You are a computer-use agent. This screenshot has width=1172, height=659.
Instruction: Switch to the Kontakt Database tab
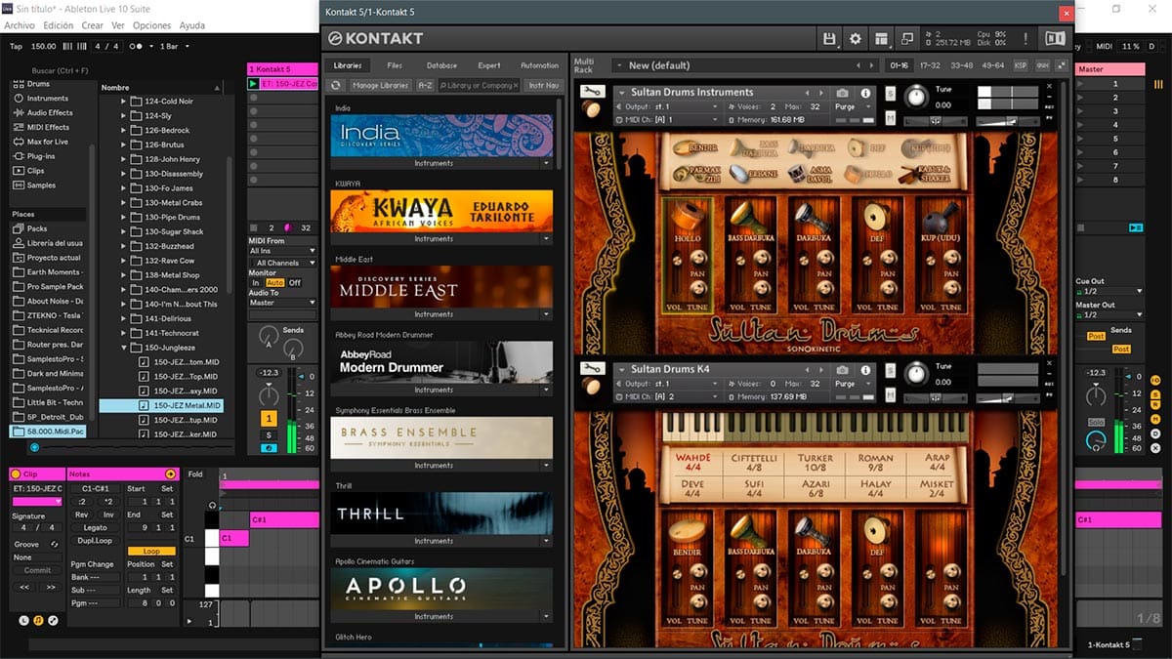441,65
